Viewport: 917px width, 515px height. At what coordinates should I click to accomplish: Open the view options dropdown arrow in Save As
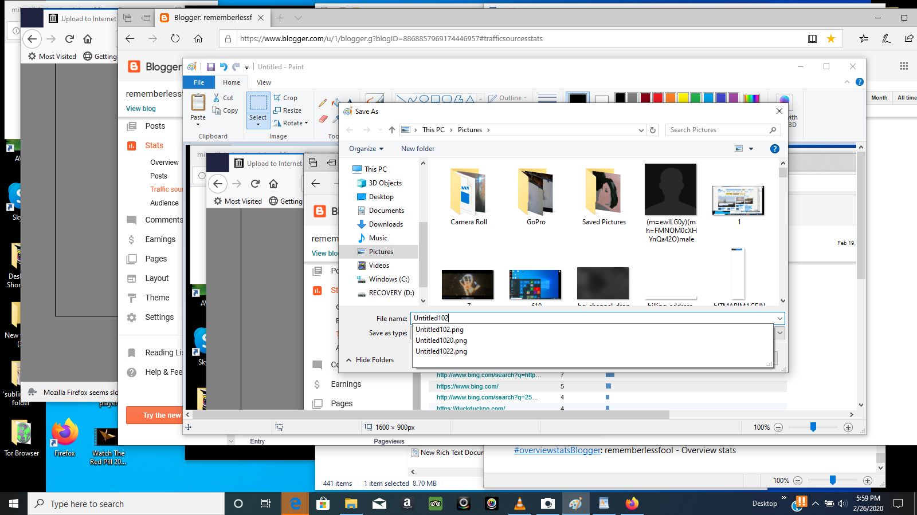[751, 149]
